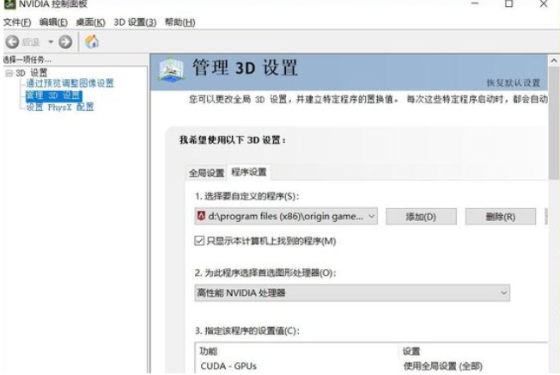Click the 添加(D) button
Viewport: 560px width, 375px height.
[x=421, y=217]
